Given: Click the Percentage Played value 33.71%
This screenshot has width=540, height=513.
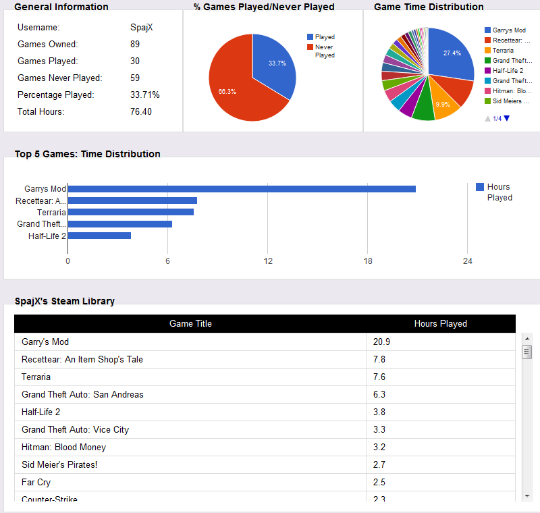Looking at the screenshot, I should [145, 94].
